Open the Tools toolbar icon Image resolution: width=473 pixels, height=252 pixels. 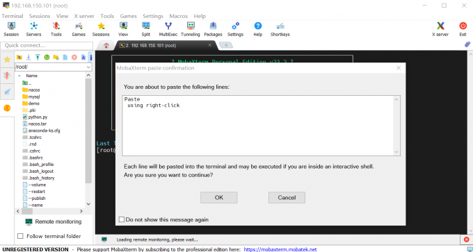pos(56,29)
